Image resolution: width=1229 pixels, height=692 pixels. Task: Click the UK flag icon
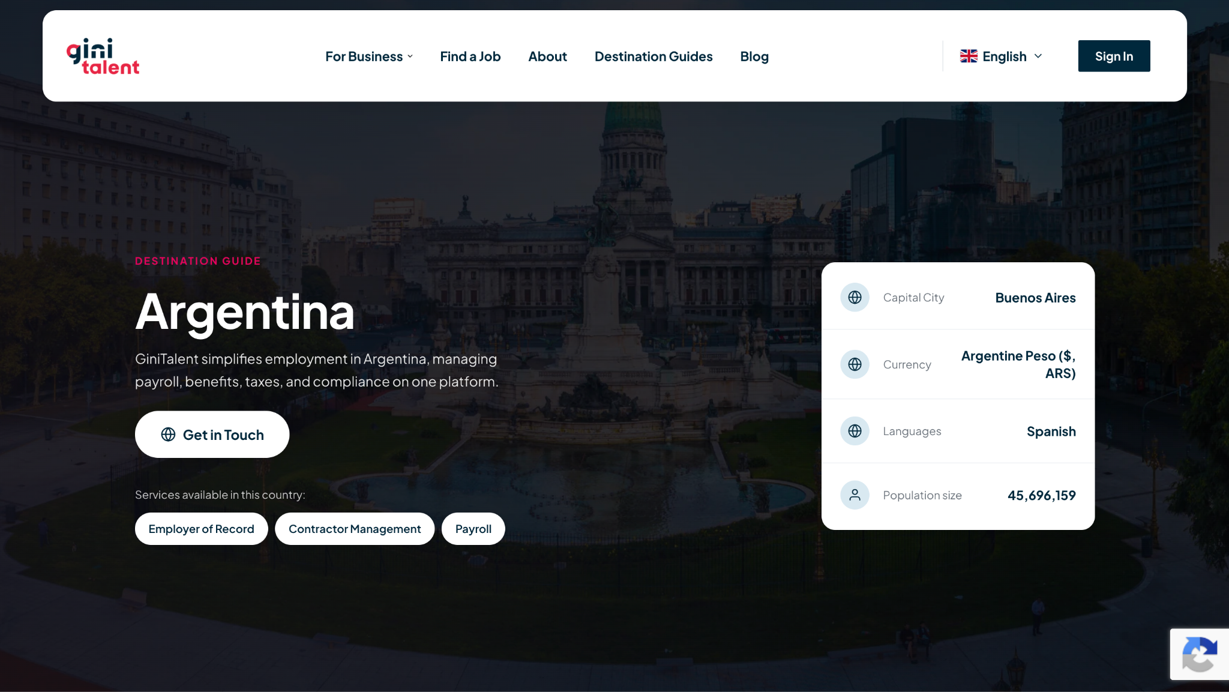[x=969, y=56]
